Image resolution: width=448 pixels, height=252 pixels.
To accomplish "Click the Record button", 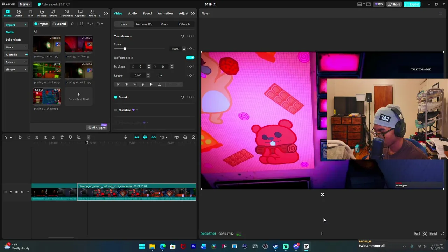I will [x=59, y=24].
